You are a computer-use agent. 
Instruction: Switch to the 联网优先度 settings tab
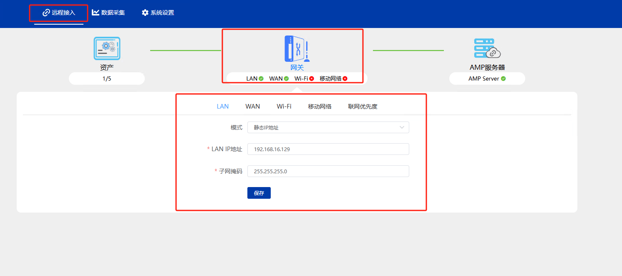pos(363,106)
